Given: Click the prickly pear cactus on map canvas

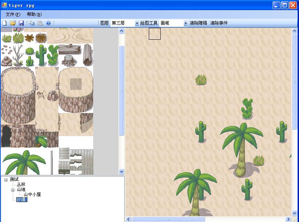Looking at the screenshot, I should 247,109.
